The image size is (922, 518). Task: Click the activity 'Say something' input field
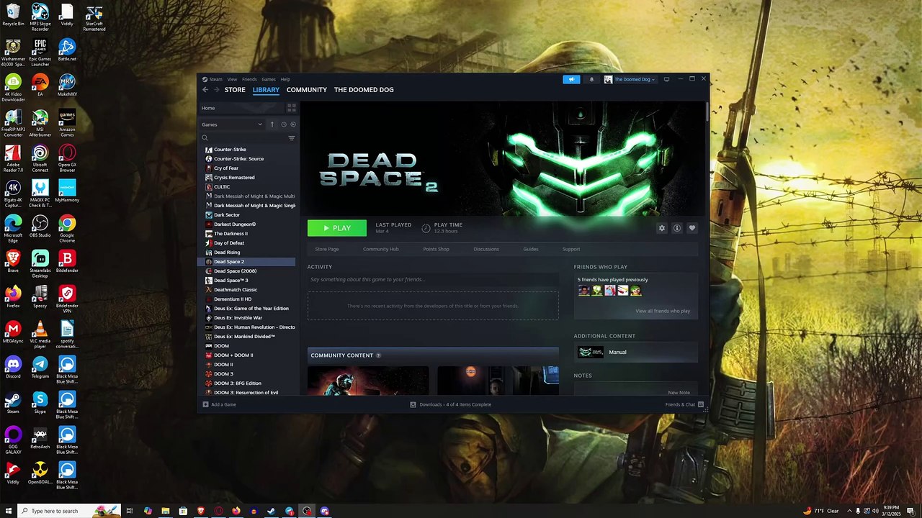(433, 279)
